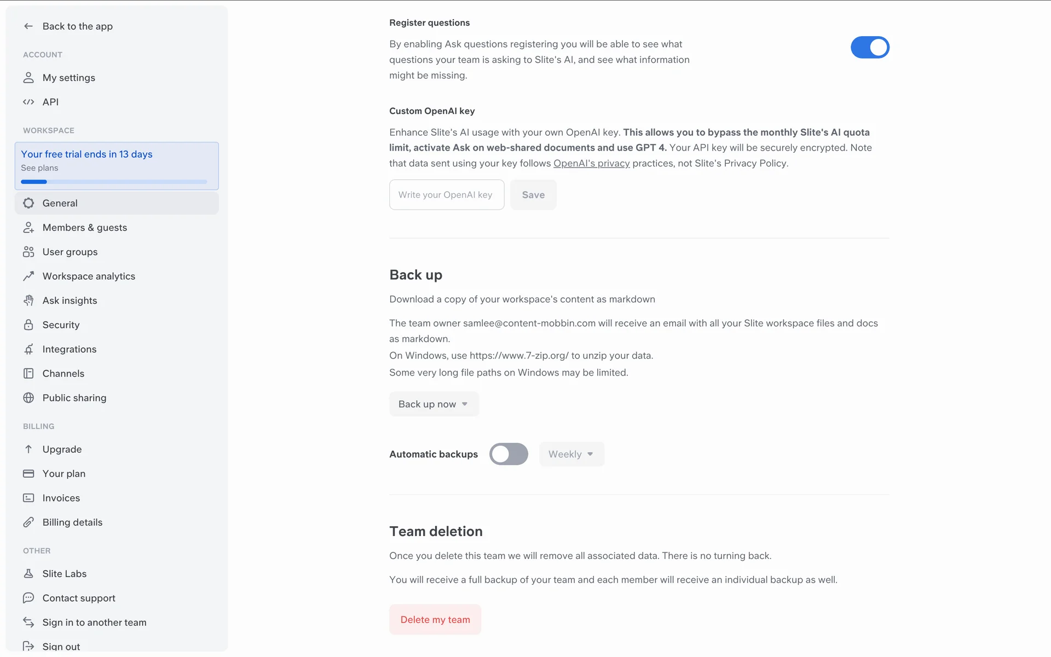Go to the Channels settings page
This screenshot has height=657, width=1051.
tap(63, 373)
